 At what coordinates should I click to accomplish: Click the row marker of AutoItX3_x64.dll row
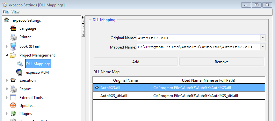coord(96,95)
